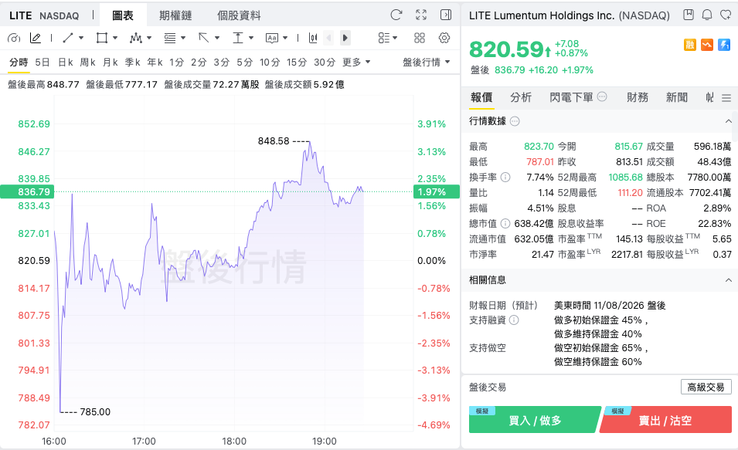Viewport: 738px width, 450px height.
Task: Open the 報價 tab
Action: (x=481, y=97)
